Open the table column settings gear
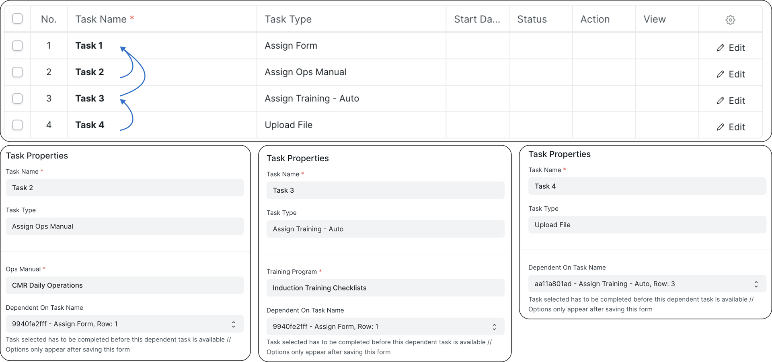The image size is (772, 362). 730,19
